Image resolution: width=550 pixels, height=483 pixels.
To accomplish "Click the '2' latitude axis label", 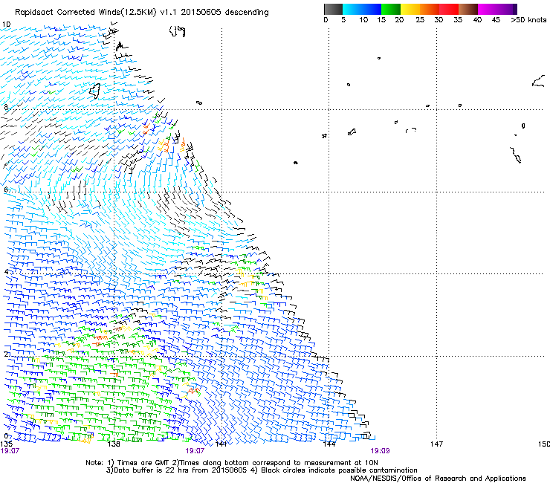I will pos(6,354).
